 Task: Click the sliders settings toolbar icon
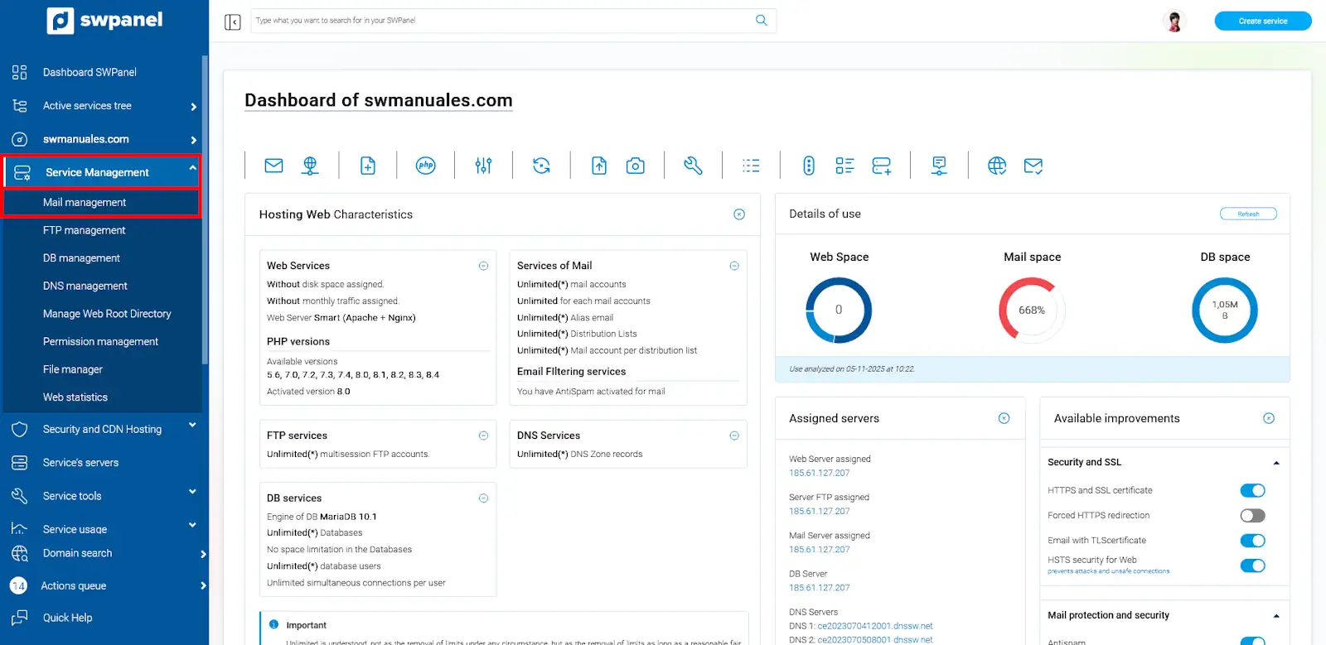[x=484, y=166]
